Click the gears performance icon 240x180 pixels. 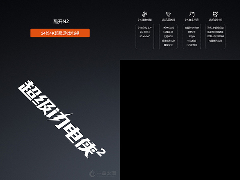click(144, 14)
